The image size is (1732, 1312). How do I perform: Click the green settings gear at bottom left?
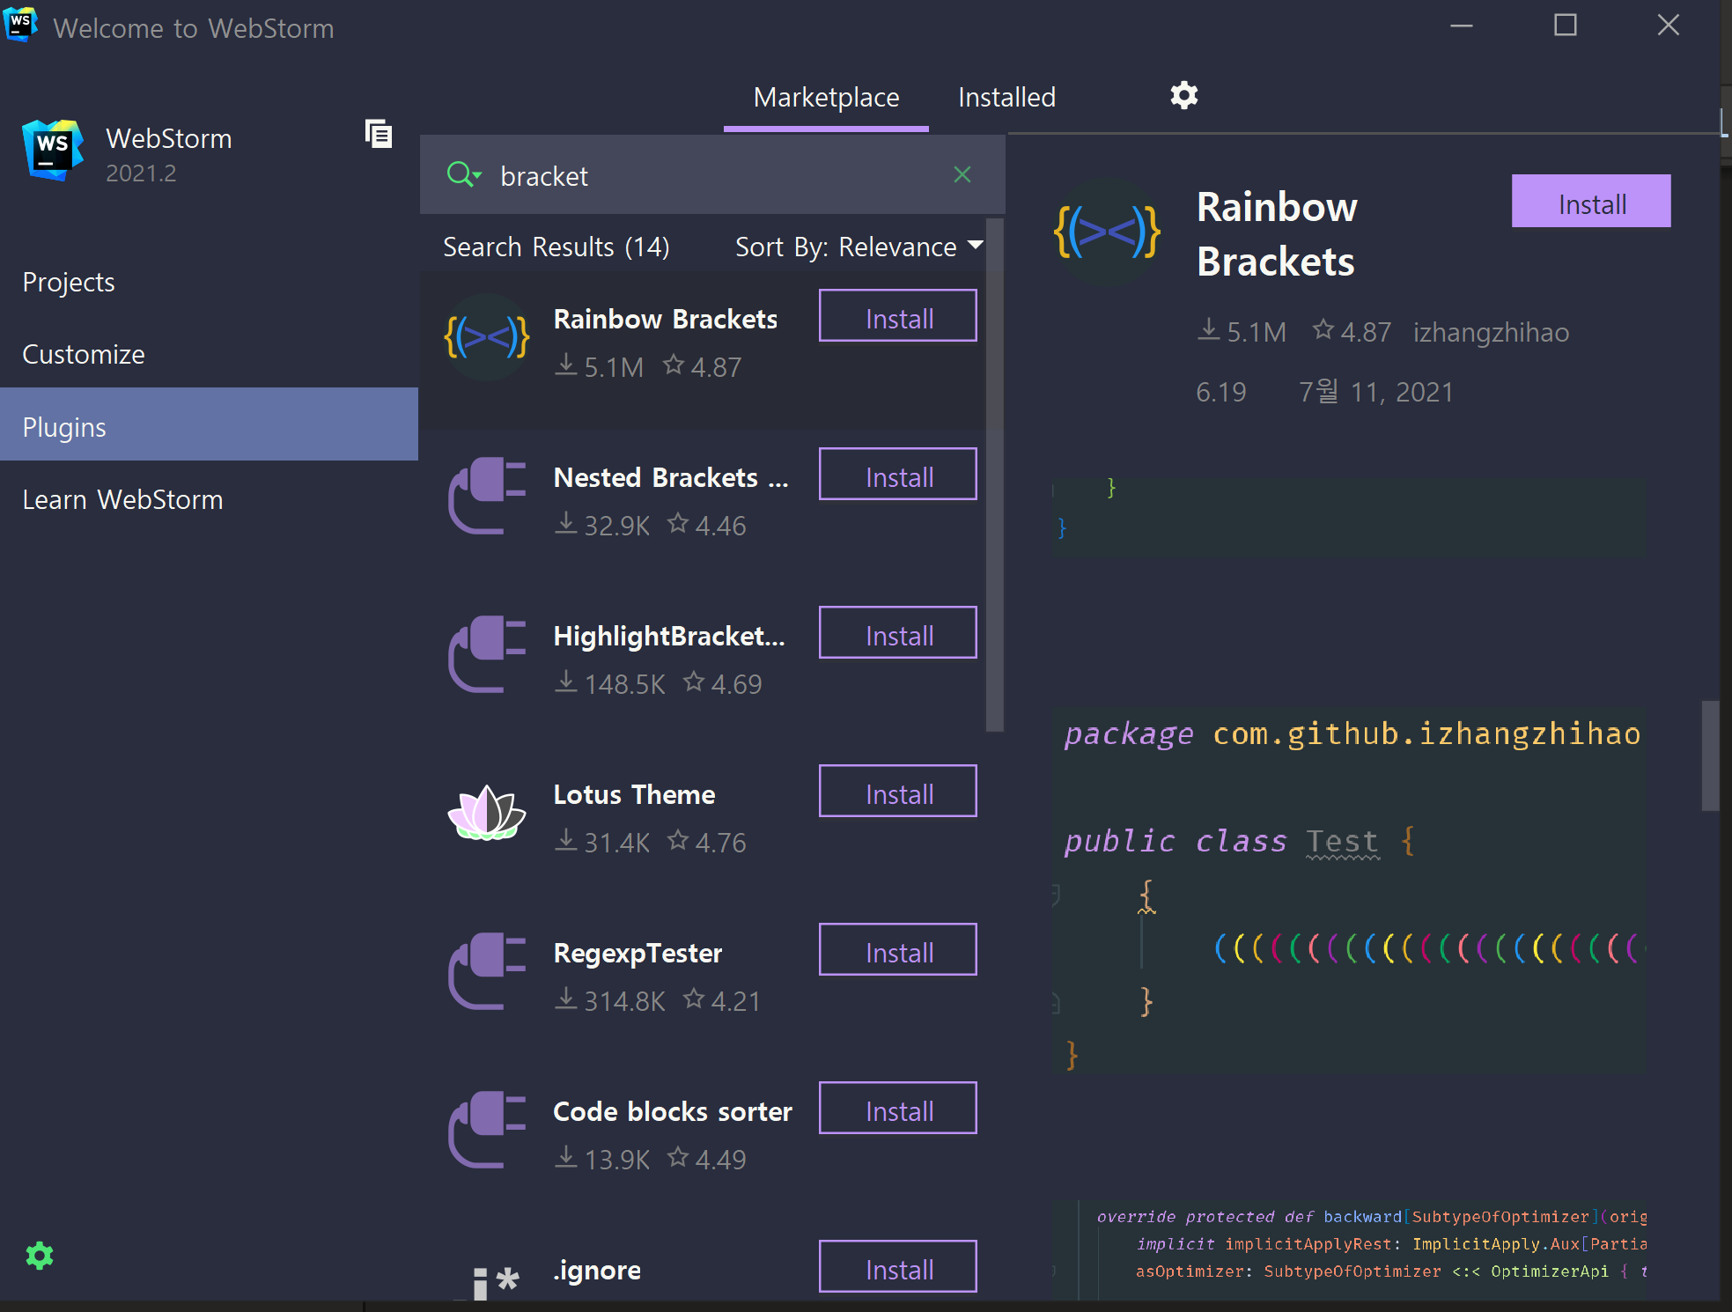point(40,1256)
